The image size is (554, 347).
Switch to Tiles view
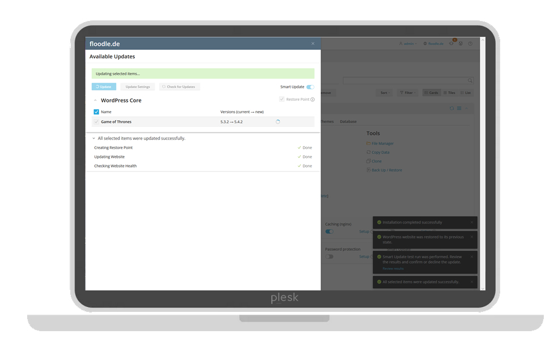pos(449,93)
